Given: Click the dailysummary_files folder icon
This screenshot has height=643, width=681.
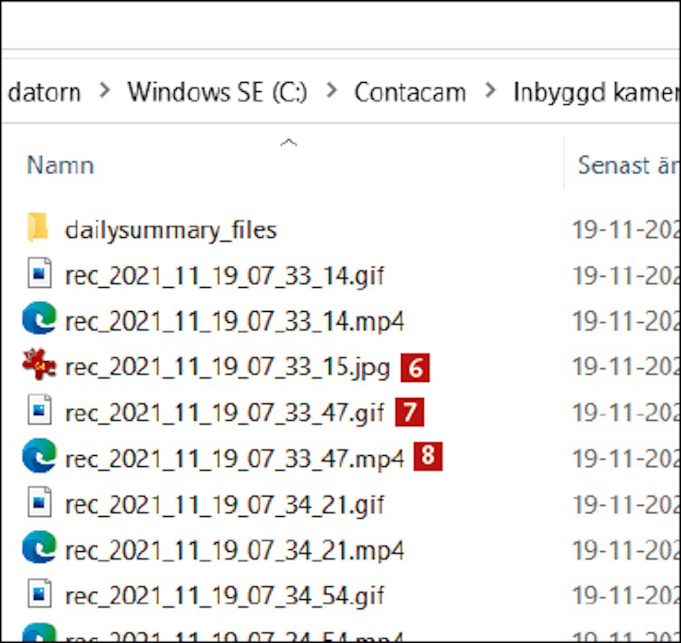Looking at the screenshot, I should pos(38,227).
